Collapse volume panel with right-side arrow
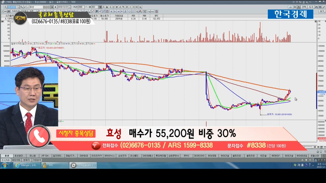This screenshot has height=183, width=326. [x=315, y=22]
